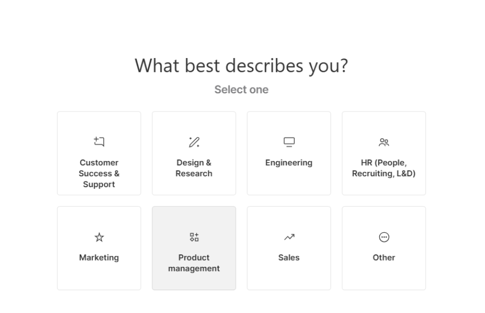Select the highlighted Product management card
Screen dimensions: 485x313
[194, 248]
